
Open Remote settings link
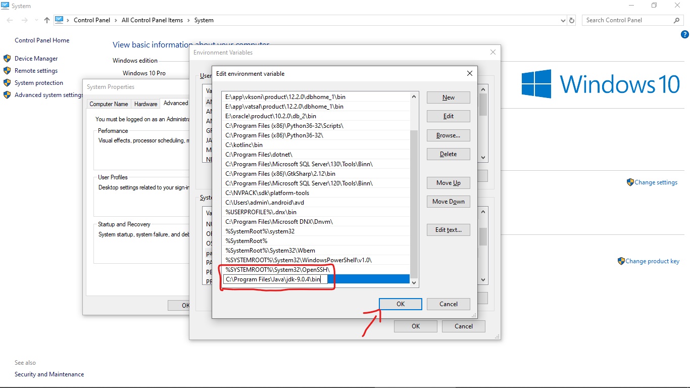click(36, 71)
